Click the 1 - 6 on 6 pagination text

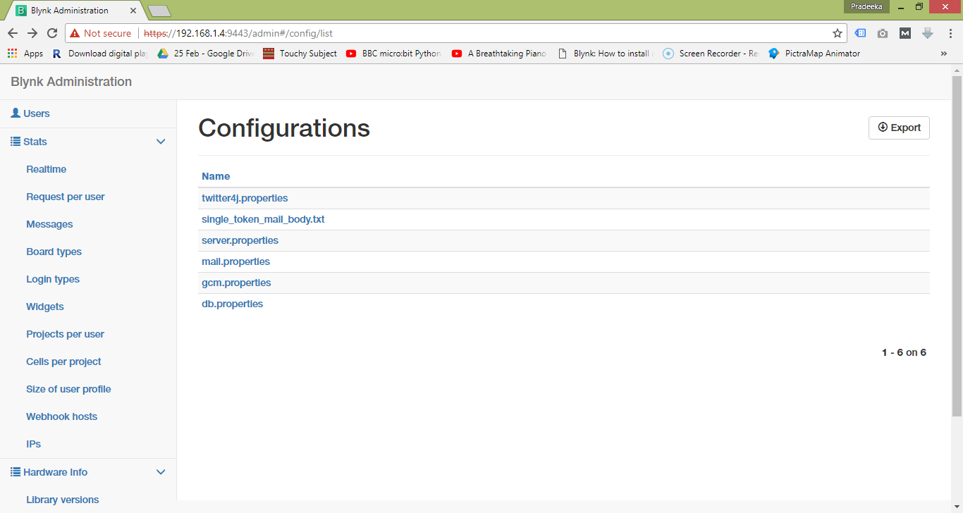904,352
